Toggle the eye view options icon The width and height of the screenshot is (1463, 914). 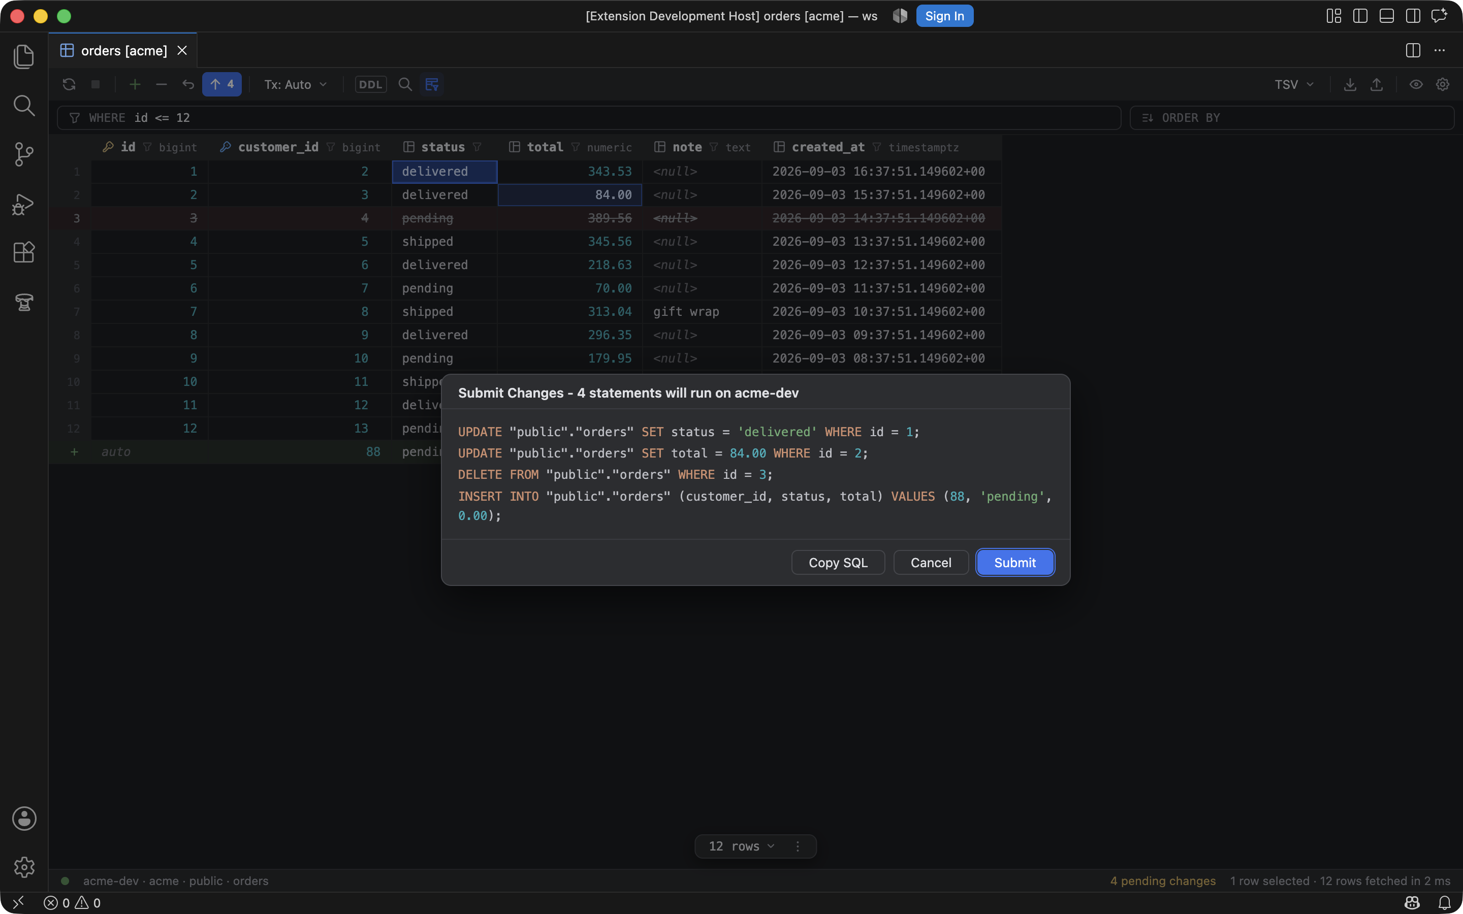1416,84
